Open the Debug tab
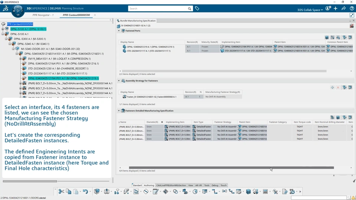 (x=215, y=185)
